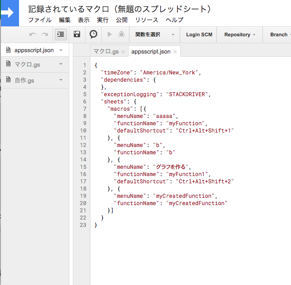Open the 関数を選択 function dropdown
Screen dimensions: 291x285
pyautogui.click(x=155, y=34)
